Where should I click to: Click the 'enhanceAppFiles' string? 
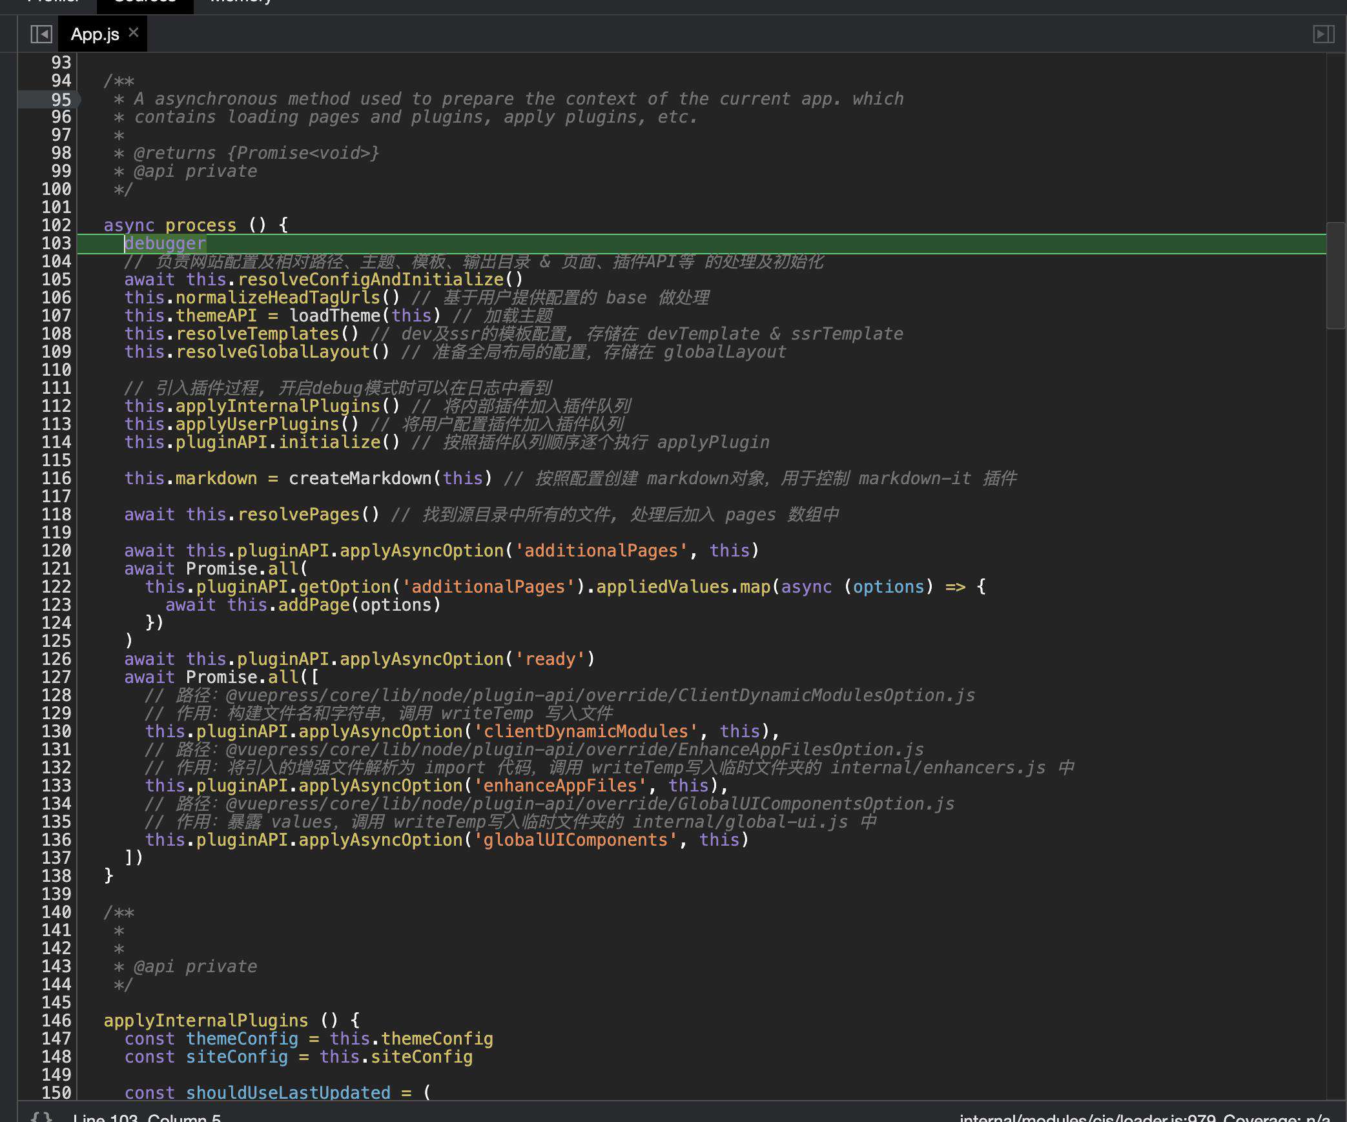pyautogui.click(x=560, y=786)
